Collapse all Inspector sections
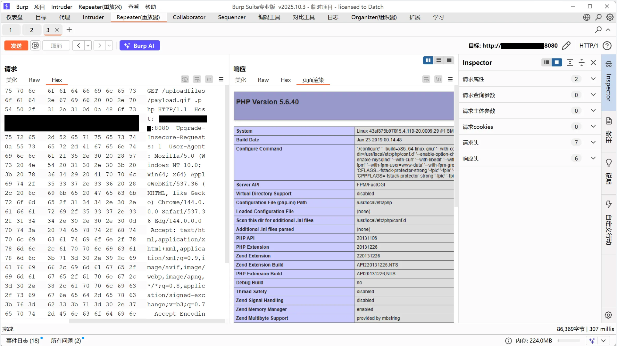Screen dimensions: 617x346 pyautogui.click(x=581, y=62)
